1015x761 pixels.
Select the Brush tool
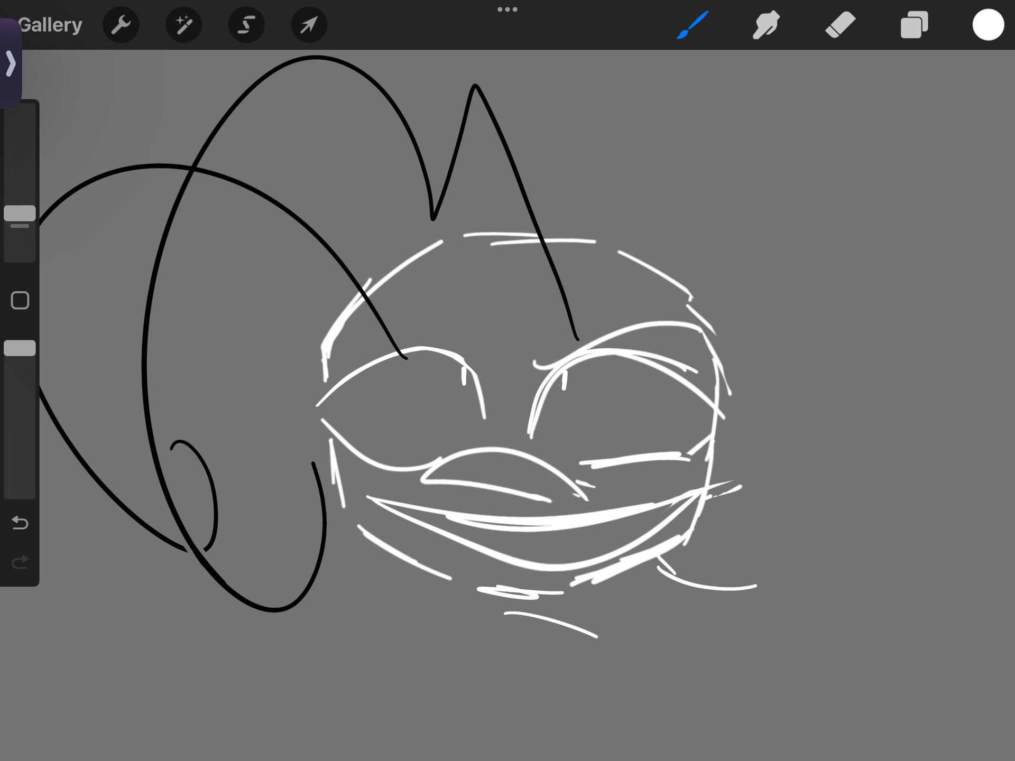click(x=693, y=25)
